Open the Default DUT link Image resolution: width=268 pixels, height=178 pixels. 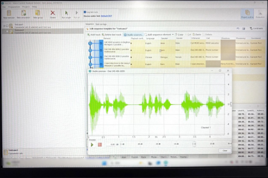pos(107,16)
